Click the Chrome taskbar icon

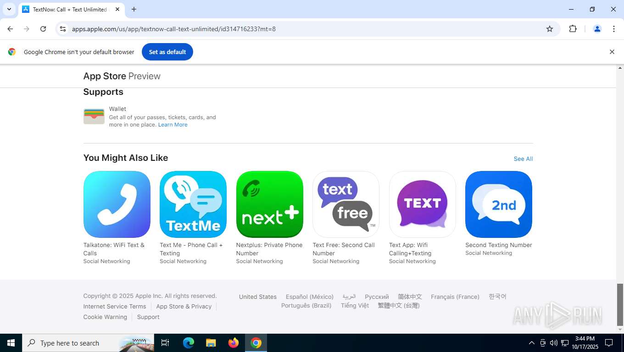(256, 343)
